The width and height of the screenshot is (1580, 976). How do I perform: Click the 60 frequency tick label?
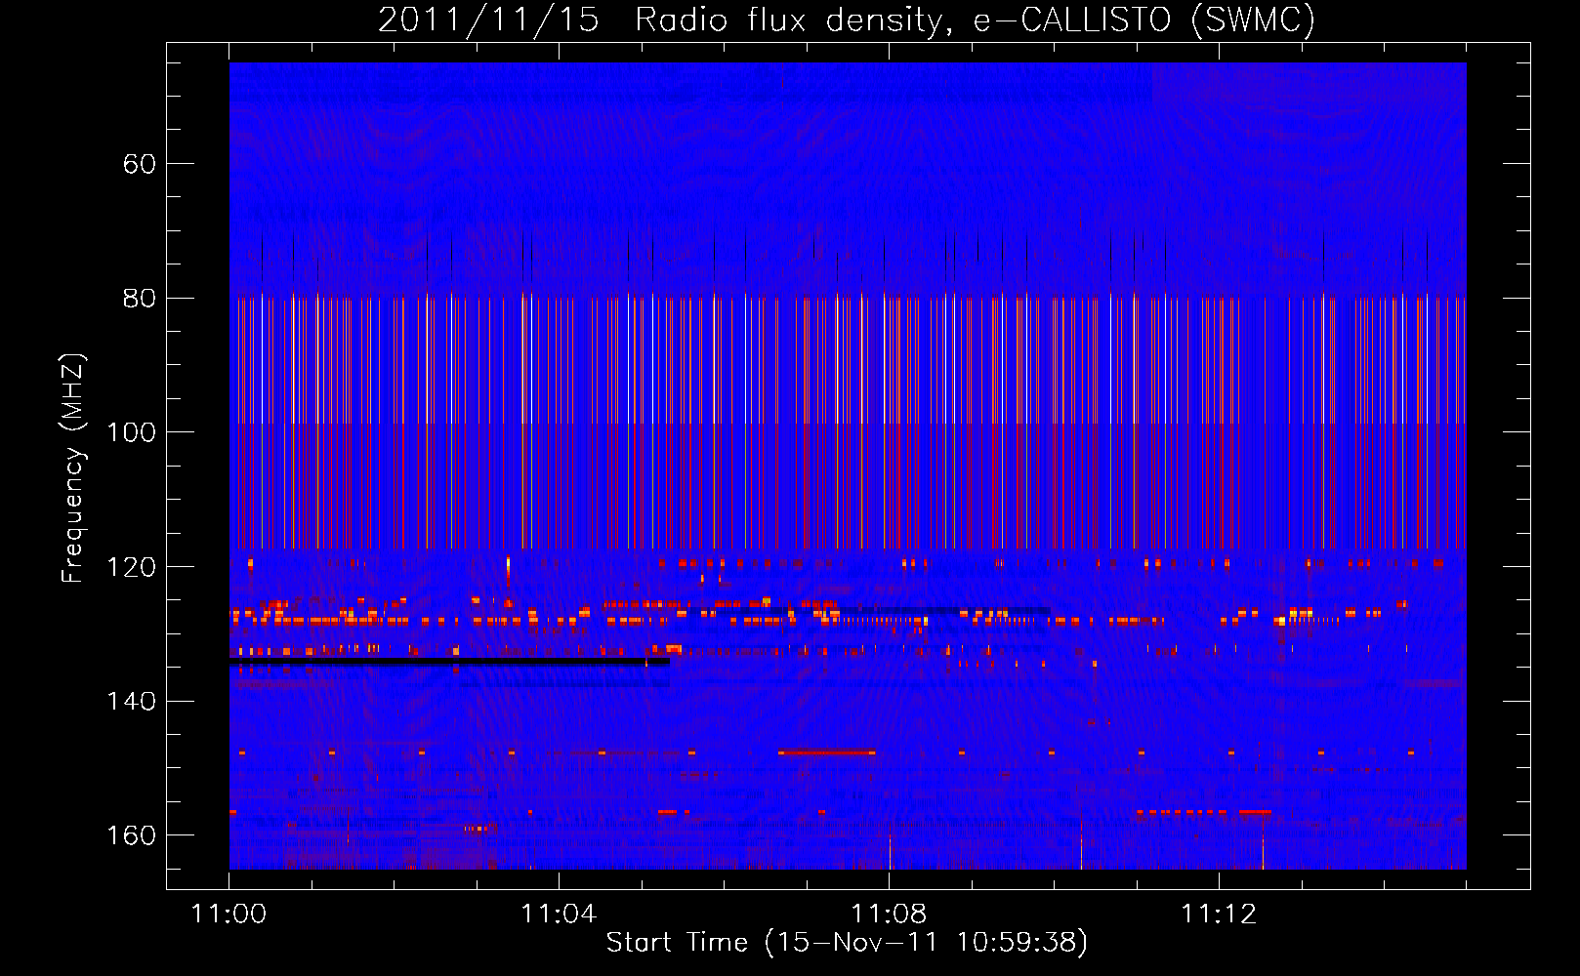(140, 164)
